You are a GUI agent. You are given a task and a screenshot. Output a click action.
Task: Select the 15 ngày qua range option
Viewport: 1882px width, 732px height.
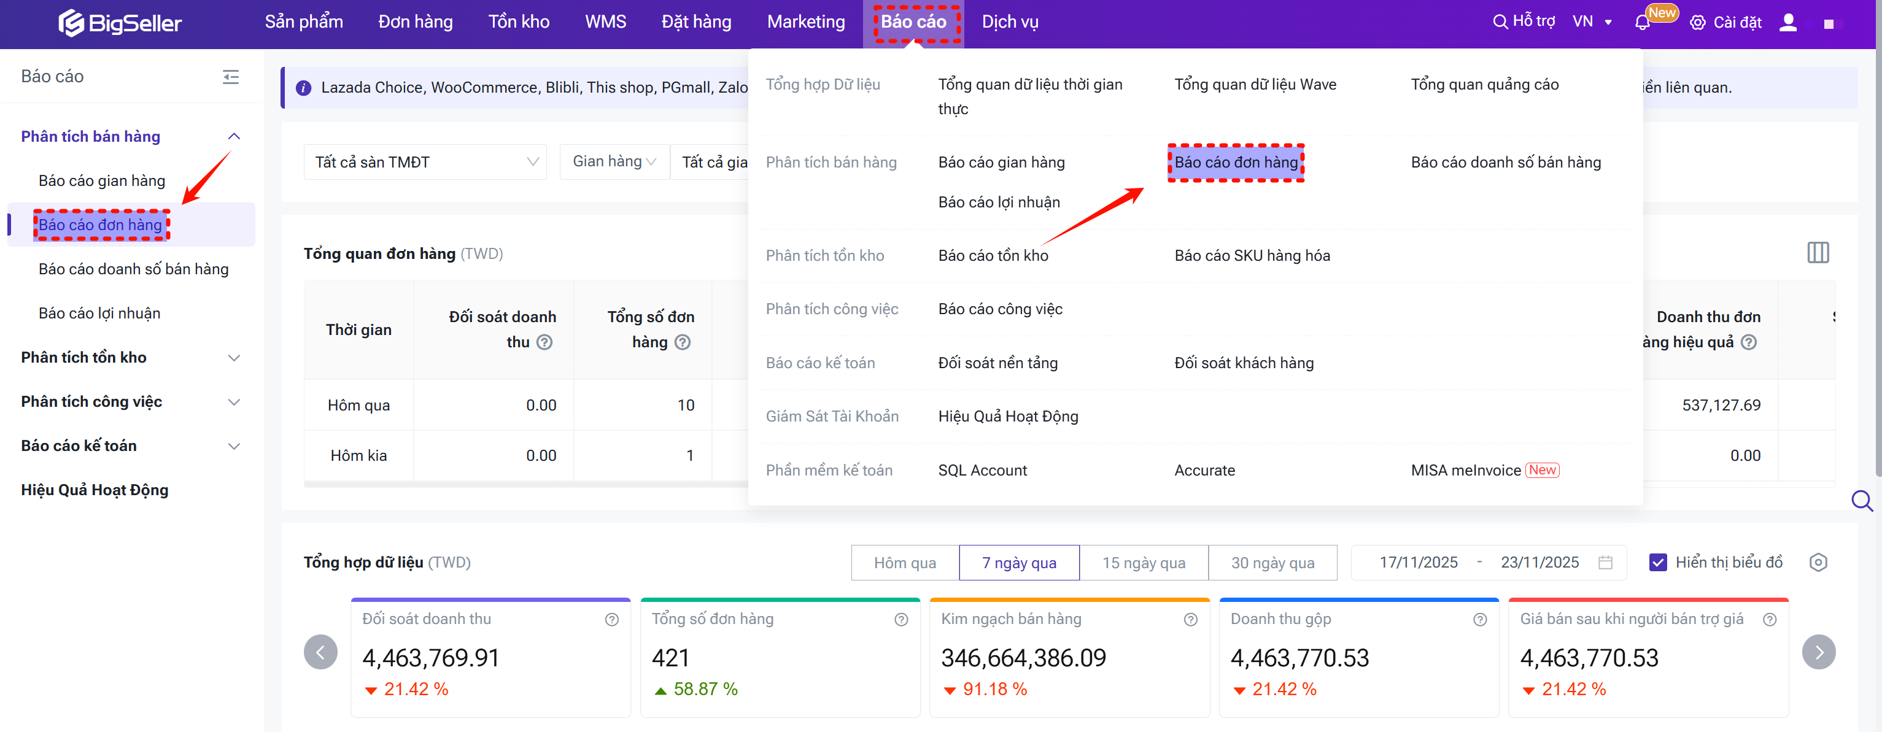point(1144,563)
